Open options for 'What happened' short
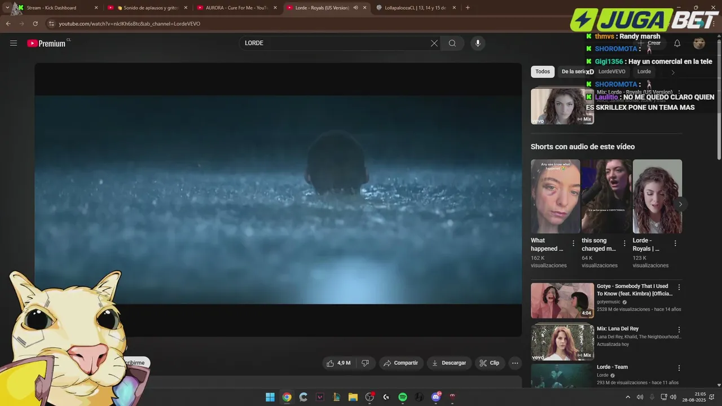722x406 pixels. (574, 244)
